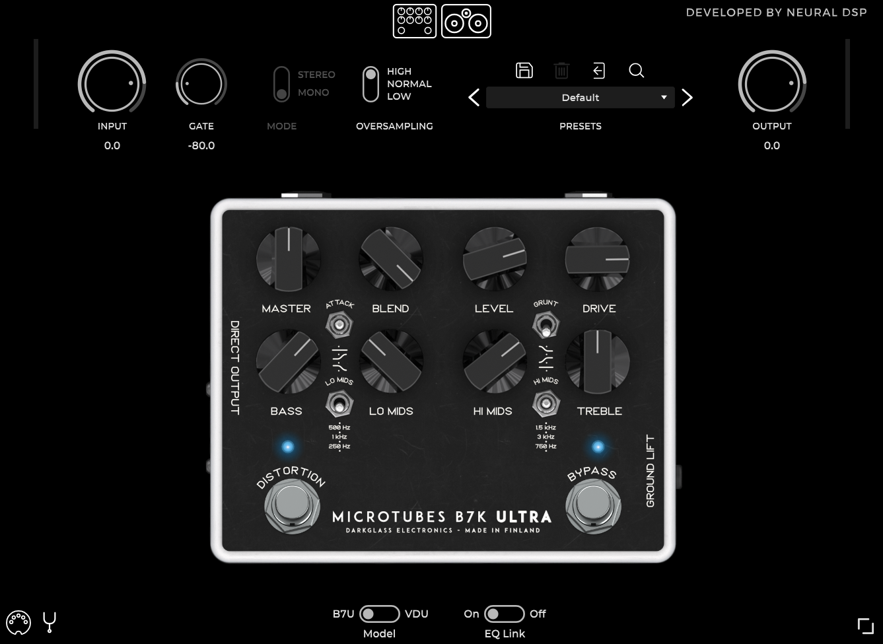This screenshot has height=644, width=883.
Task: Select the HIGH oversampling label
Action: [x=399, y=71]
